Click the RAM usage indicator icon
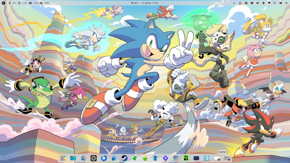The image size is (290, 163). pos(30,3)
